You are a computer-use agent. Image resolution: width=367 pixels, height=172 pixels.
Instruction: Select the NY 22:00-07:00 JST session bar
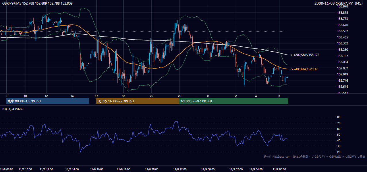click(x=233, y=101)
